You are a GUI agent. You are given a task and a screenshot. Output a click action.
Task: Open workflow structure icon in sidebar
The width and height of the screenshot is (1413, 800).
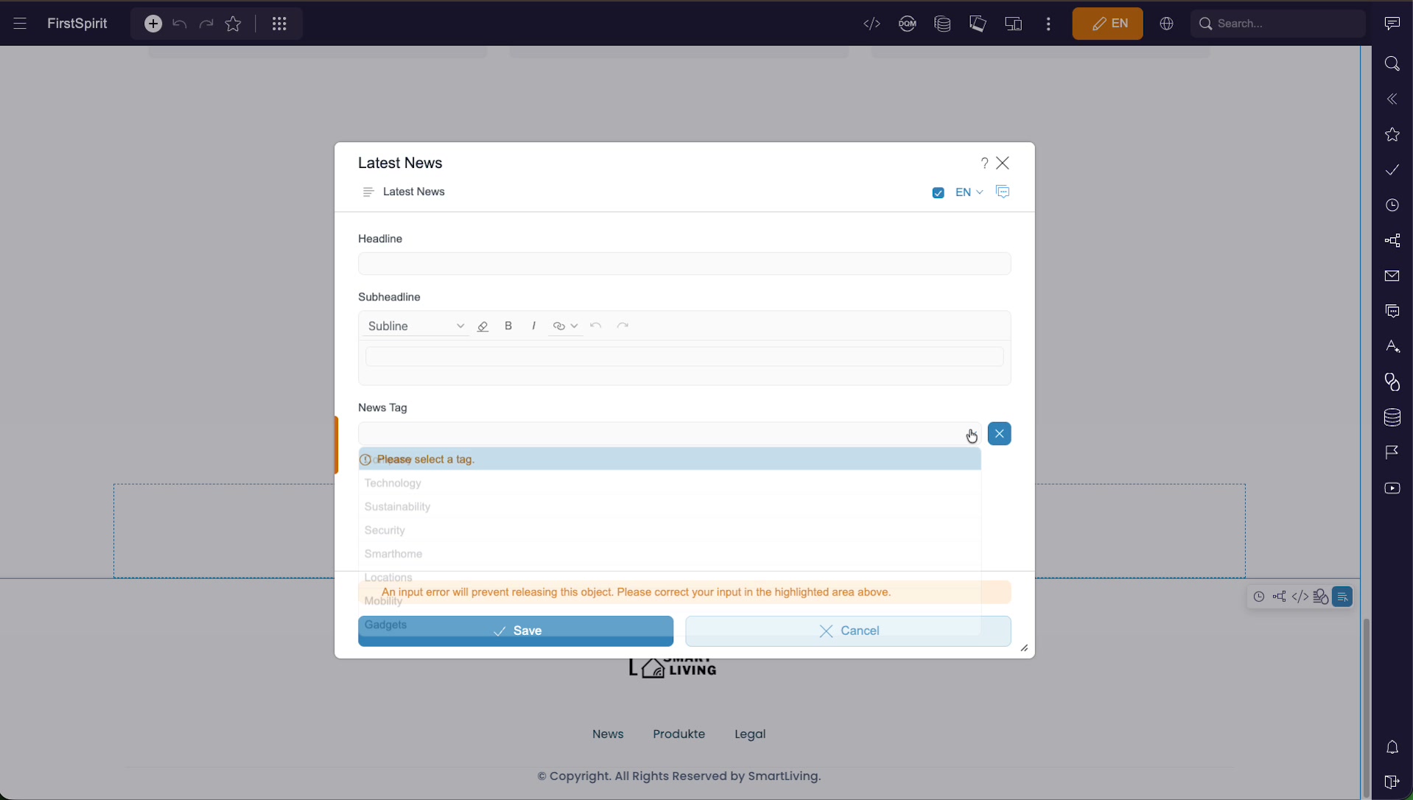pos(1392,241)
